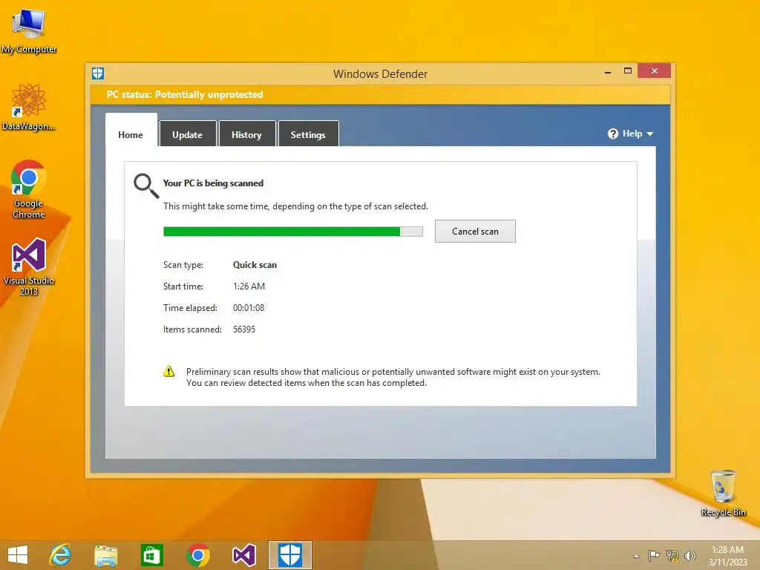Click the Help question mark icon

612,134
